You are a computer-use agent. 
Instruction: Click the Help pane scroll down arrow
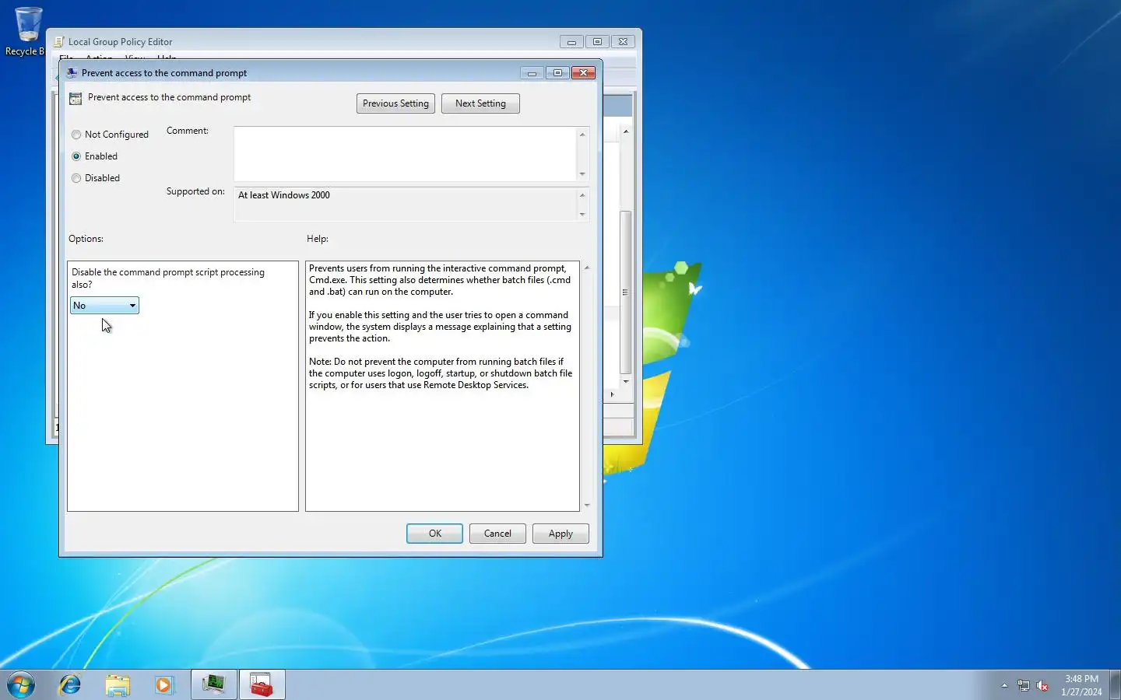click(587, 506)
